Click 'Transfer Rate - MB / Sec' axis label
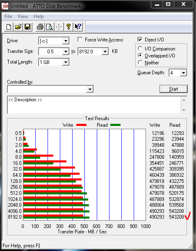The width and height of the screenshot is (196, 251). pyautogui.click(x=82, y=232)
